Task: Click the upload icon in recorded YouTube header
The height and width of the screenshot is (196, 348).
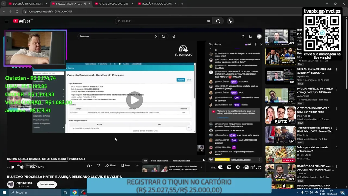Action: pos(243,36)
